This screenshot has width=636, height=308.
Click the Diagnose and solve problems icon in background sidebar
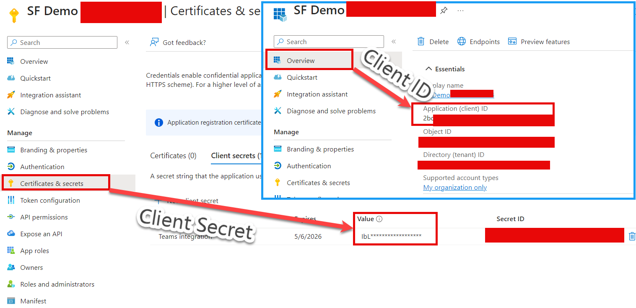11,112
